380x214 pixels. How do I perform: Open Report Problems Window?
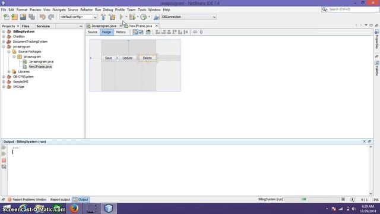coord(27,200)
